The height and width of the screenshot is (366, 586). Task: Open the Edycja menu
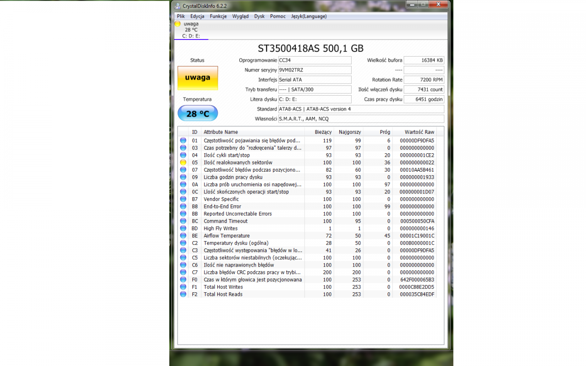(x=197, y=16)
